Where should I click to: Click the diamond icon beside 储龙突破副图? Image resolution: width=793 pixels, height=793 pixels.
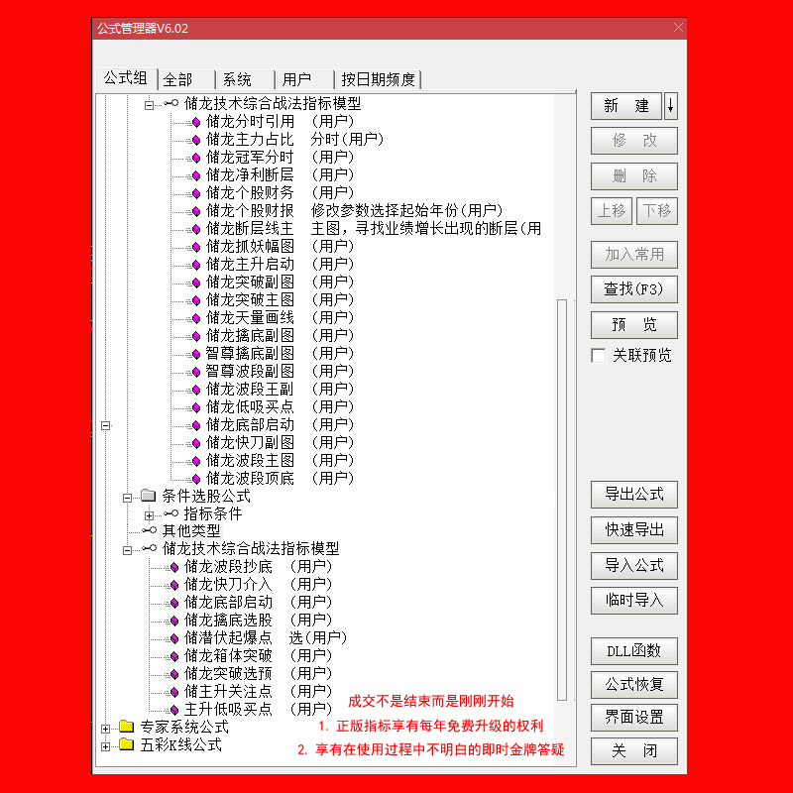click(196, 283)
